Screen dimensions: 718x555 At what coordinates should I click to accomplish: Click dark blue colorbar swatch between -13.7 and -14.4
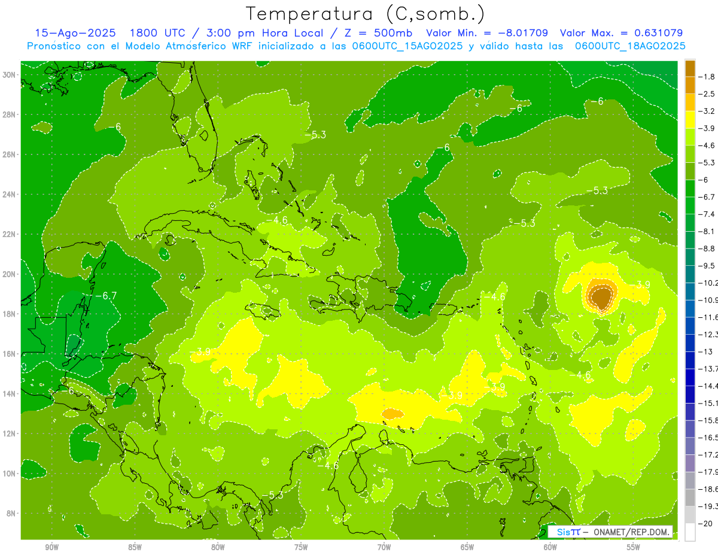(690, 377)
